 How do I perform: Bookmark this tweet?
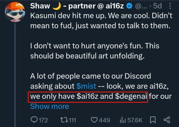click(153, 120)
